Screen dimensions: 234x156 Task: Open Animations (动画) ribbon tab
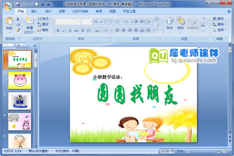[x=62, y=11]
